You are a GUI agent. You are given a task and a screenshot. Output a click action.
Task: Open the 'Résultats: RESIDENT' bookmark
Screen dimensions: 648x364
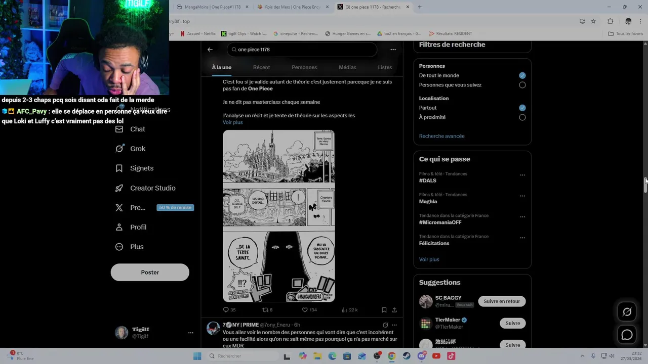point(451,34)
